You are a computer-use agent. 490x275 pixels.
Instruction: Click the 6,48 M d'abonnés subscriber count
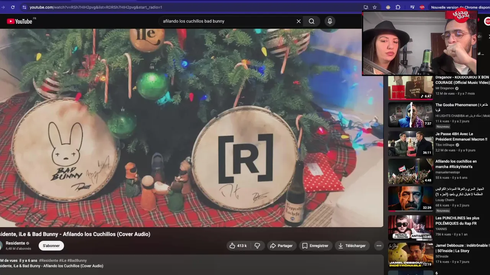coord(18,249)
